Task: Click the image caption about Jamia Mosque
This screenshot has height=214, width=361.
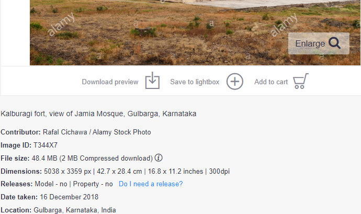Action: (98, 114)
